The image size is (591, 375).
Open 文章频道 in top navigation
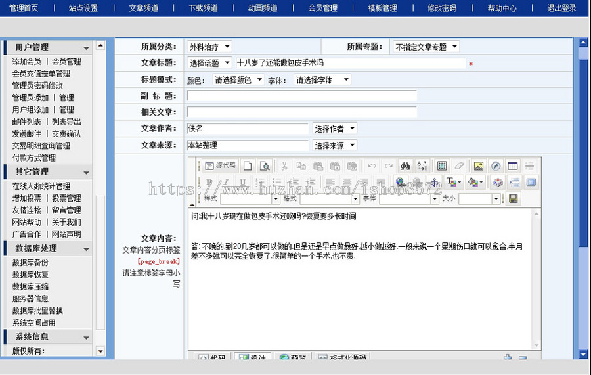click(144, 8)
